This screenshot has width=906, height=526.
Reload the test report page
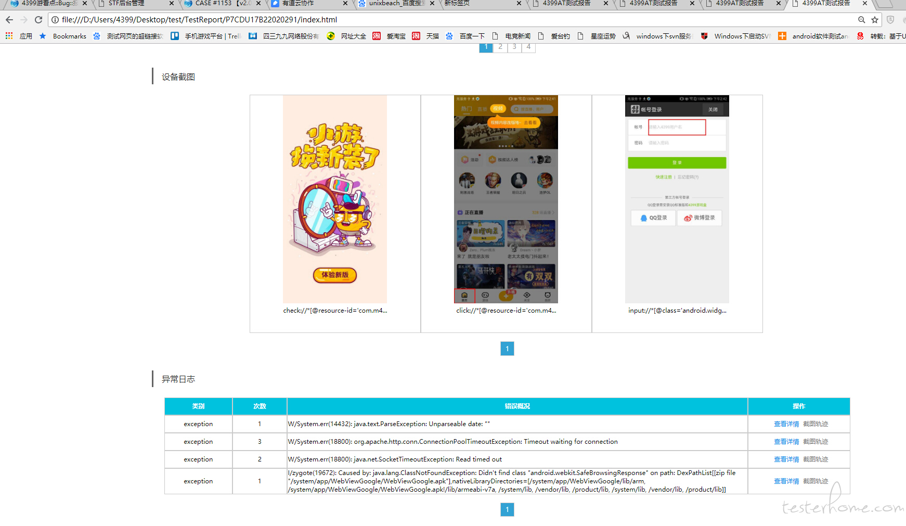tap(38, 20)
